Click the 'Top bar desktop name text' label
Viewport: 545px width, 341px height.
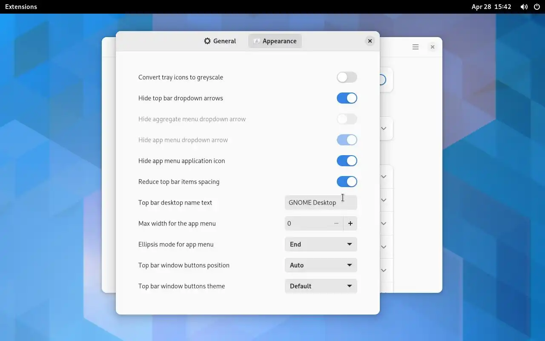click(175, 202)
